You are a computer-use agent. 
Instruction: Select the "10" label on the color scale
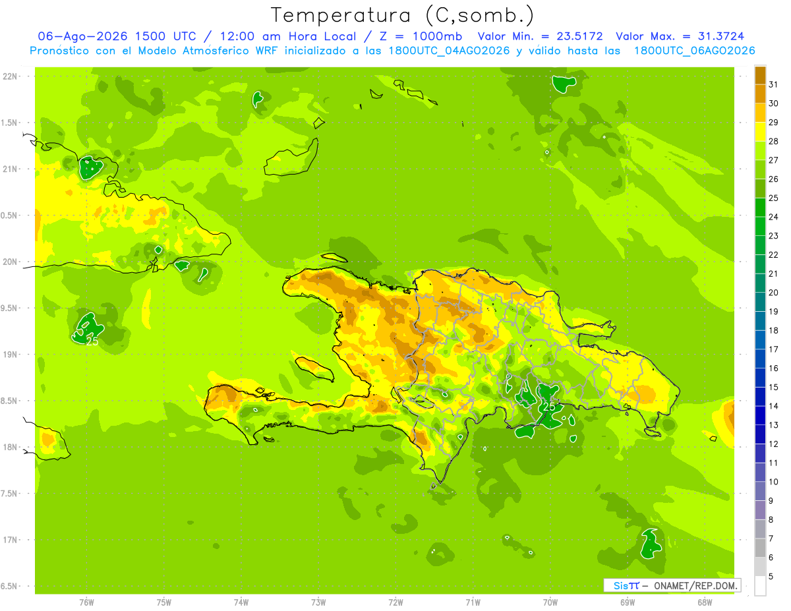coord(774,482)
